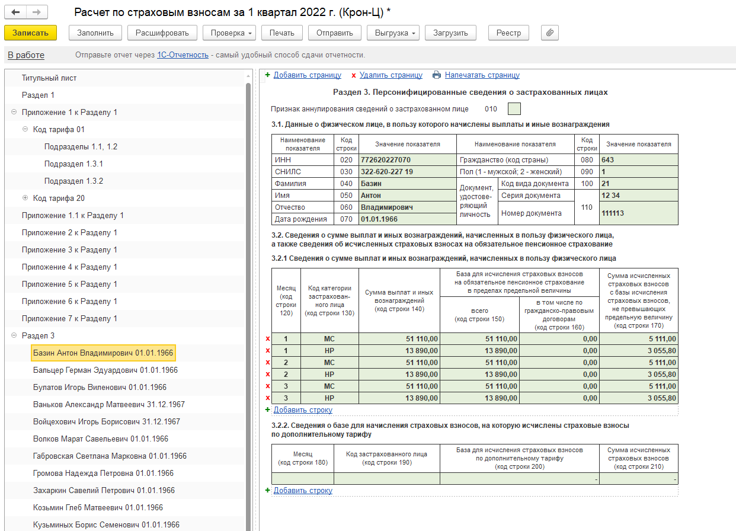Screen dimensions: 736x531
Task: Select Титульный лист in the section tree
Action: click(x=49, y=78)
